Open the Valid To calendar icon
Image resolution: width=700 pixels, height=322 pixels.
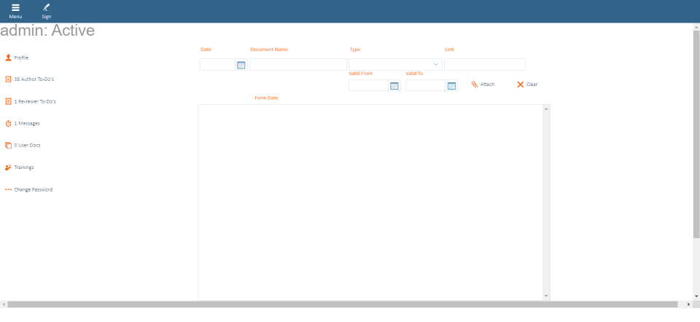451,86
